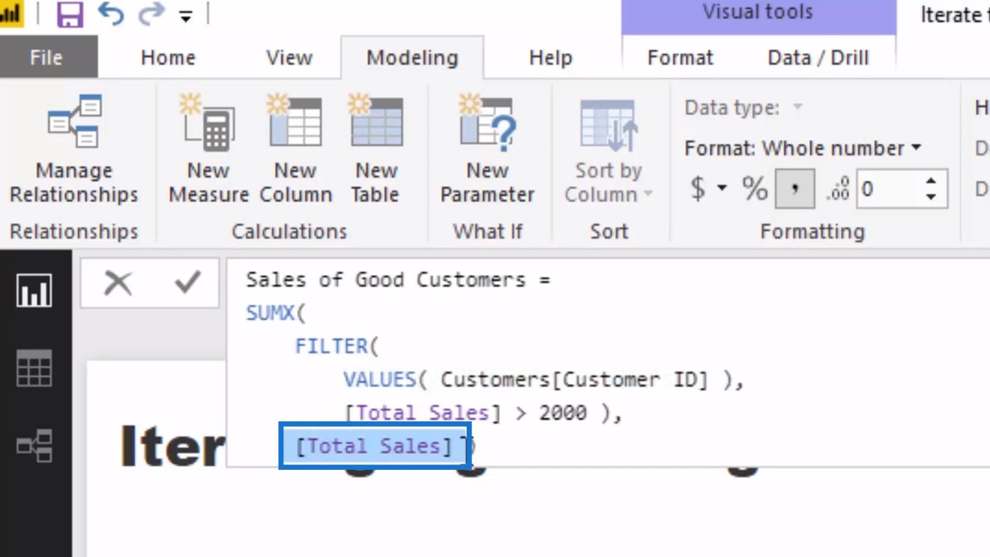Open the Data / Drill tab
990x557 pixels.
[x=818, y=57]
